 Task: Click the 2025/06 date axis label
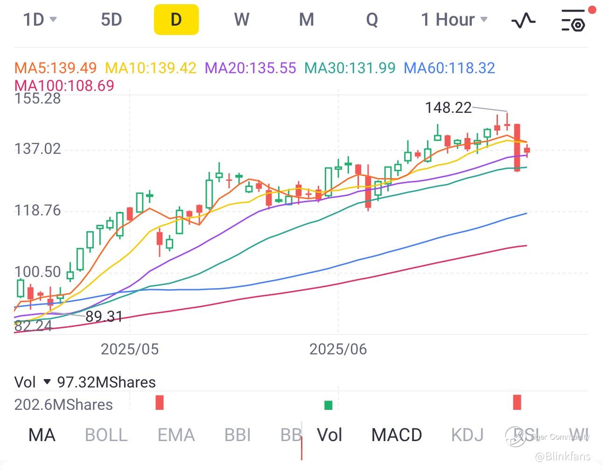pos(338,349)
